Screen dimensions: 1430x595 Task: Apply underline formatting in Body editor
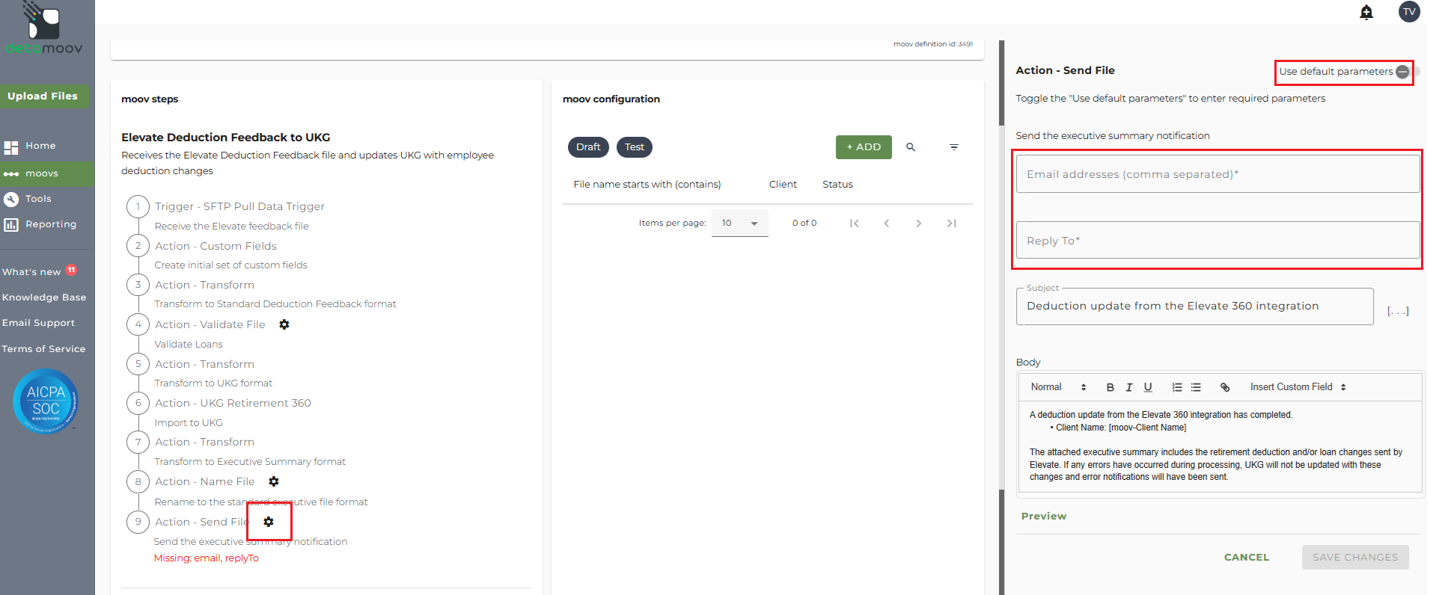[1148, 387]
